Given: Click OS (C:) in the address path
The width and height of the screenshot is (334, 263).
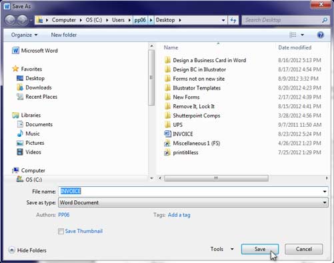Looking at the screenshot, I should (94, 20).
